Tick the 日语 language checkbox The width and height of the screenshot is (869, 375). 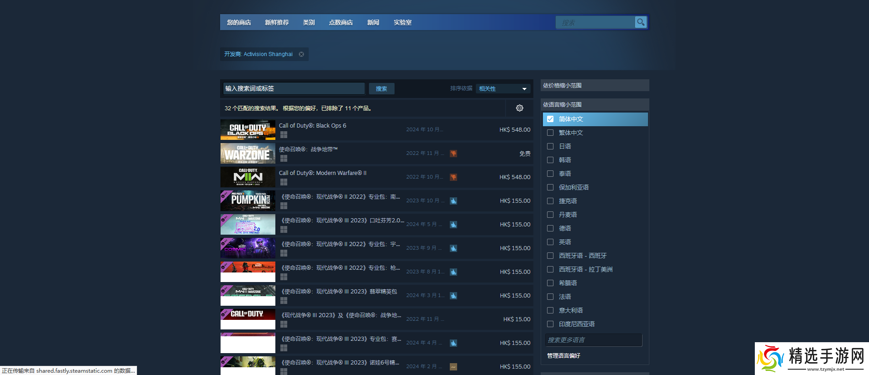550,146
